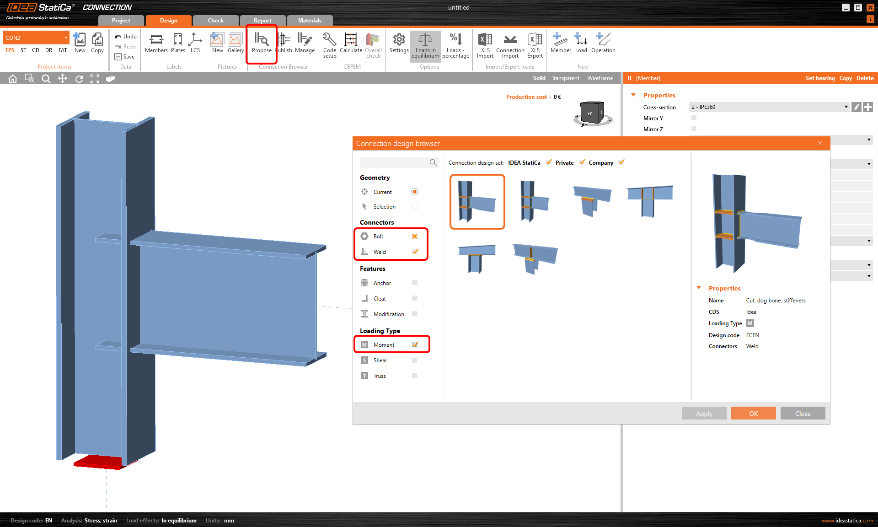Select the Selection geometry radio button
The height and width of the screenshot is (527, 878).
point(415,207)
